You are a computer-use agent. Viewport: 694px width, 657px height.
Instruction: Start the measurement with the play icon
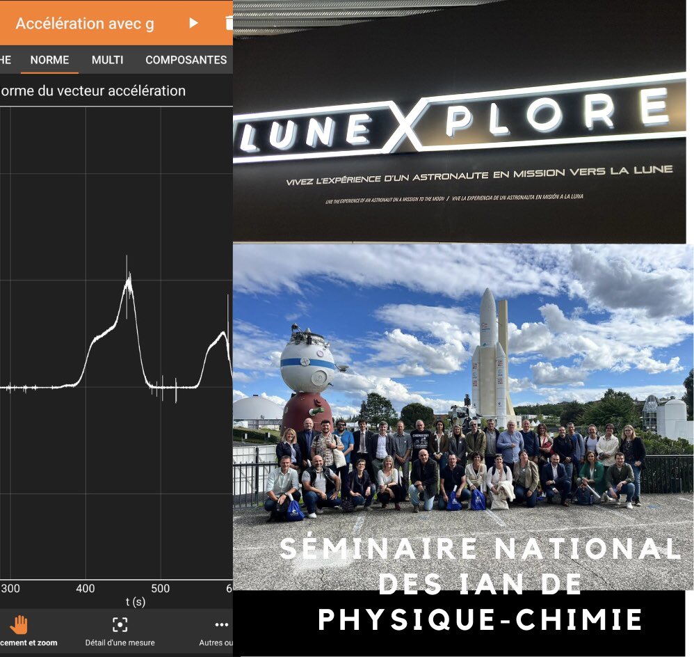[193, 24]
